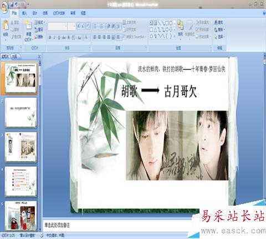Close the slide thumbnails pane
This screenshot has height=239, width=266.
[x=39, y=57]
